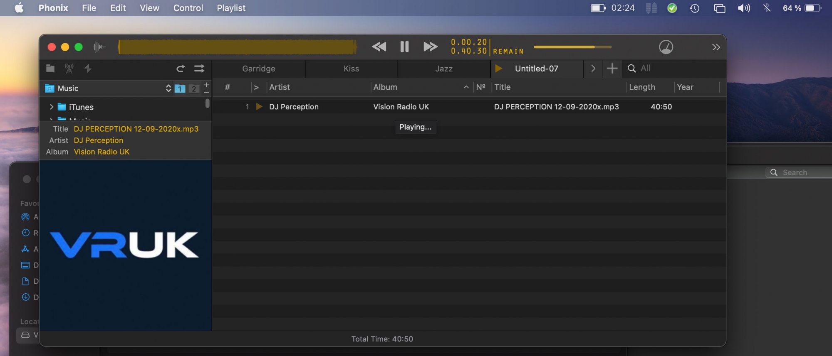The width and height of the screenshot is (832, 356).
Task: Click the Title value in info panel
Action: [x=136, y=129]
